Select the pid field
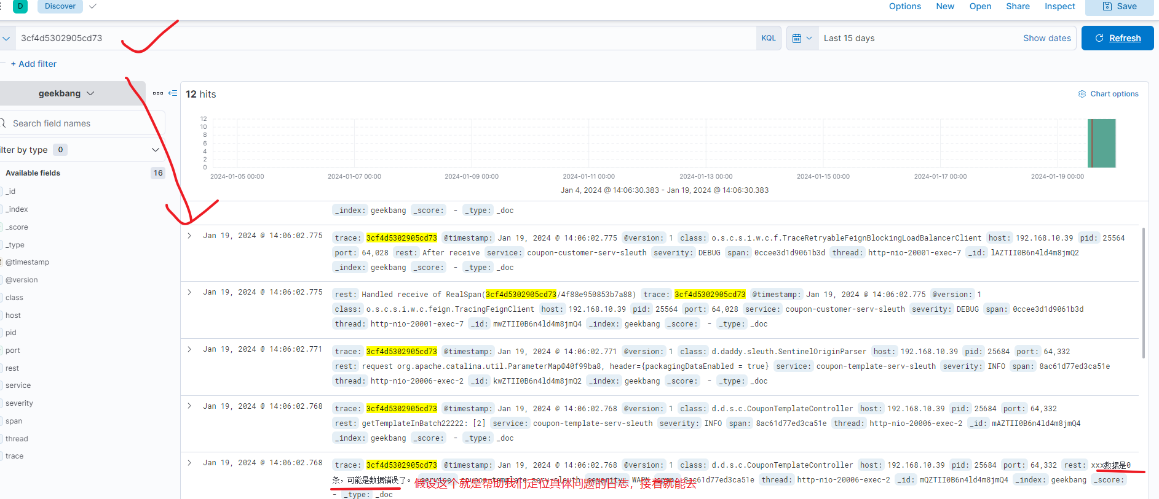The image size is (1159, 499). (11, 333)
